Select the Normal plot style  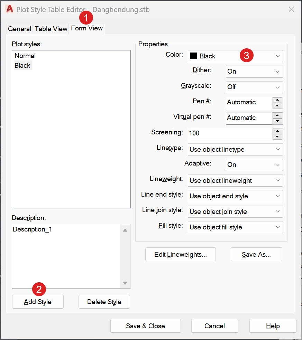(x=24, y=56)
